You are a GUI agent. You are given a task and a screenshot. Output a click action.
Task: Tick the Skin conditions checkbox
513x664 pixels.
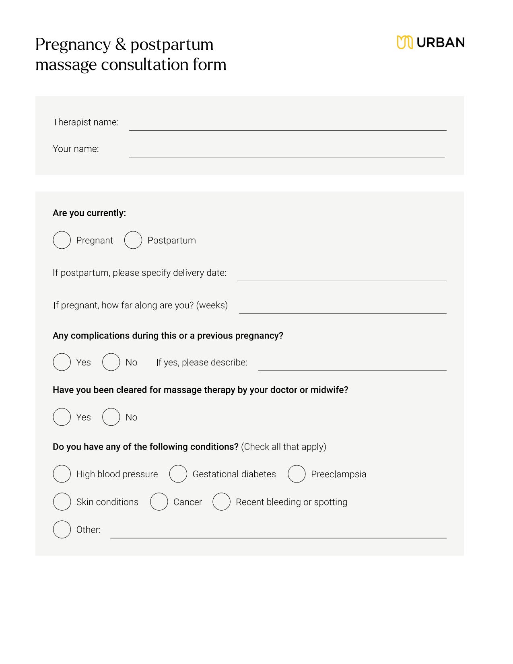pos(62,502)
